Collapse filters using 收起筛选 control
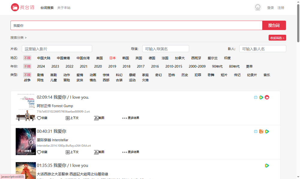Viewport: 300px width, 179px height. click(x=277, y=38)
